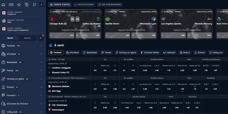Open the À venir clock icon

50,45
